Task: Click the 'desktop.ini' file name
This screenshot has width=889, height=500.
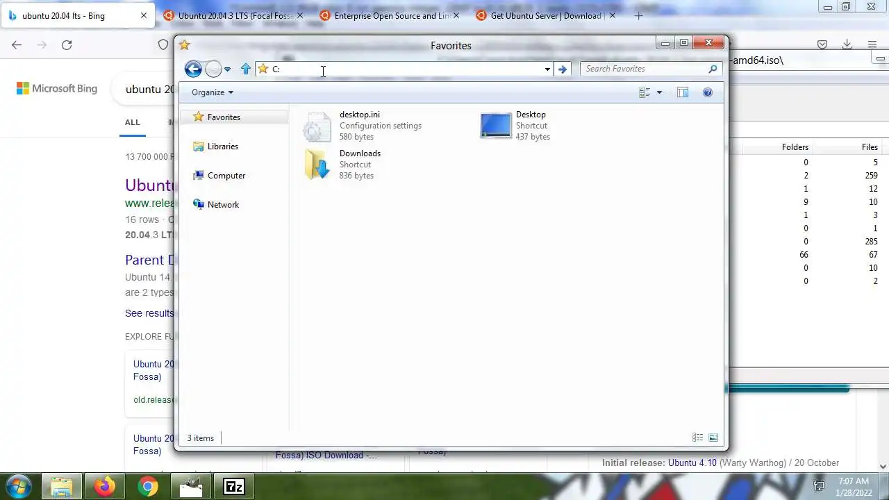Action: 360,115
